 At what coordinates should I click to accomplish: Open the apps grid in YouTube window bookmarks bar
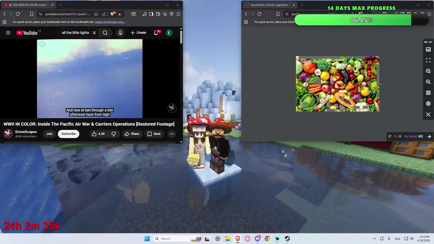[4, 22]
